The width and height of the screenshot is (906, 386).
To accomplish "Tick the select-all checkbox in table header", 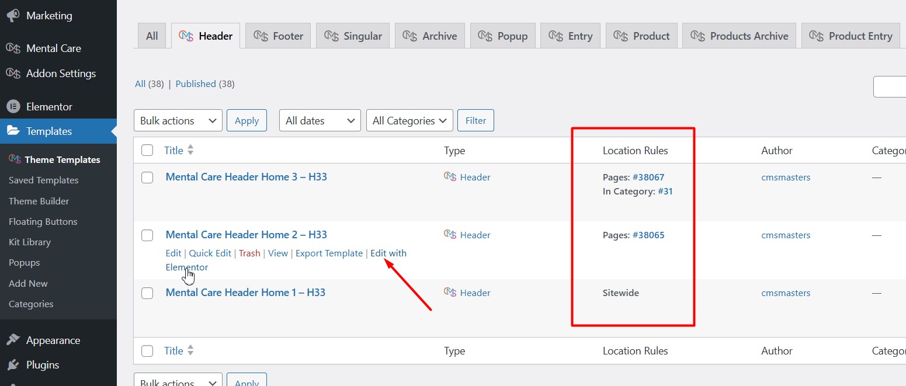I will click(x=147, y=150).
